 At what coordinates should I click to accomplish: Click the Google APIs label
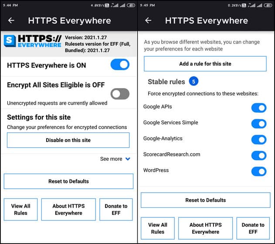tap(157, 107)
